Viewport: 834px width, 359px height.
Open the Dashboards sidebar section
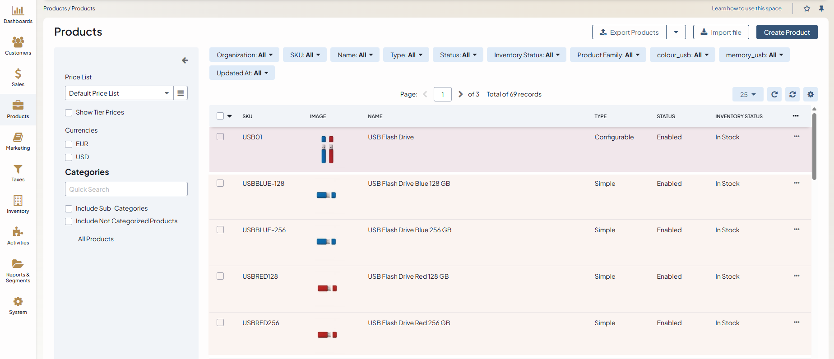[18, 14]
